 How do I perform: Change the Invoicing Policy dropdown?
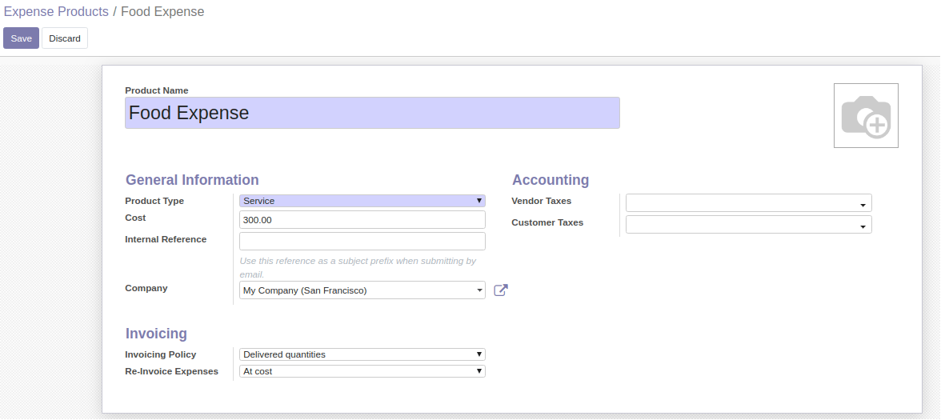pyautogui.click(x=362, y=354)
